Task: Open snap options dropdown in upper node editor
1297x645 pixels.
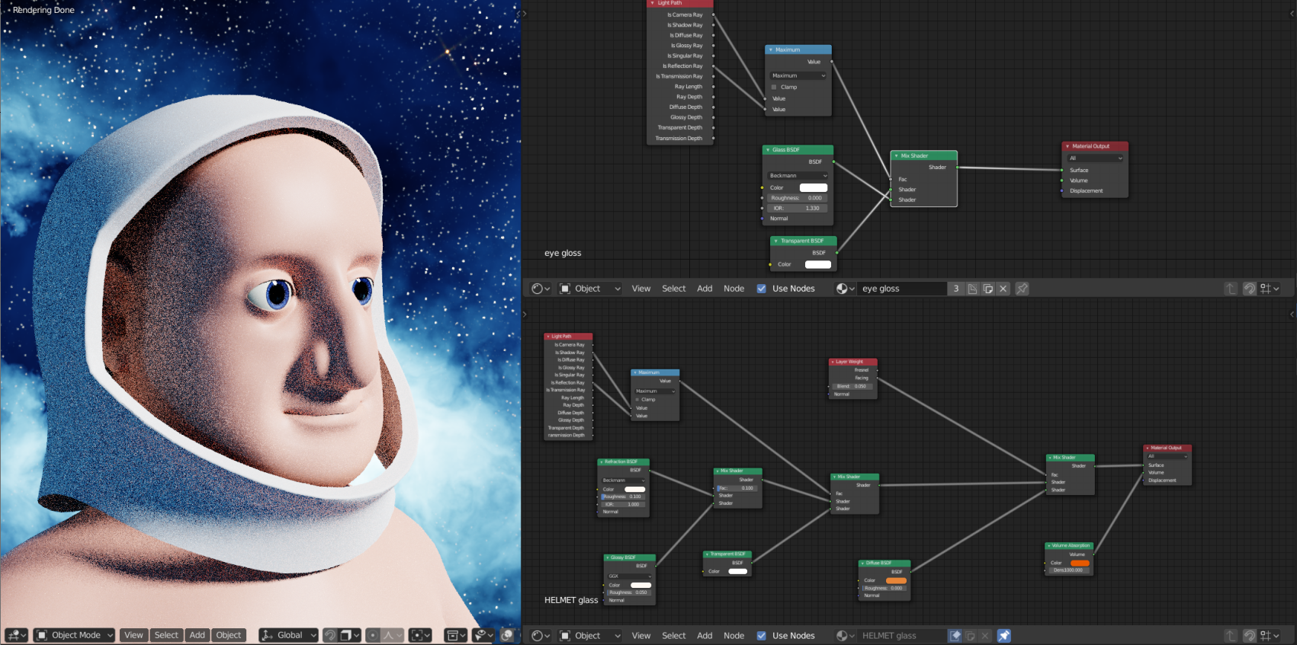Action: pyautogui.click(x=1270, y=289)
